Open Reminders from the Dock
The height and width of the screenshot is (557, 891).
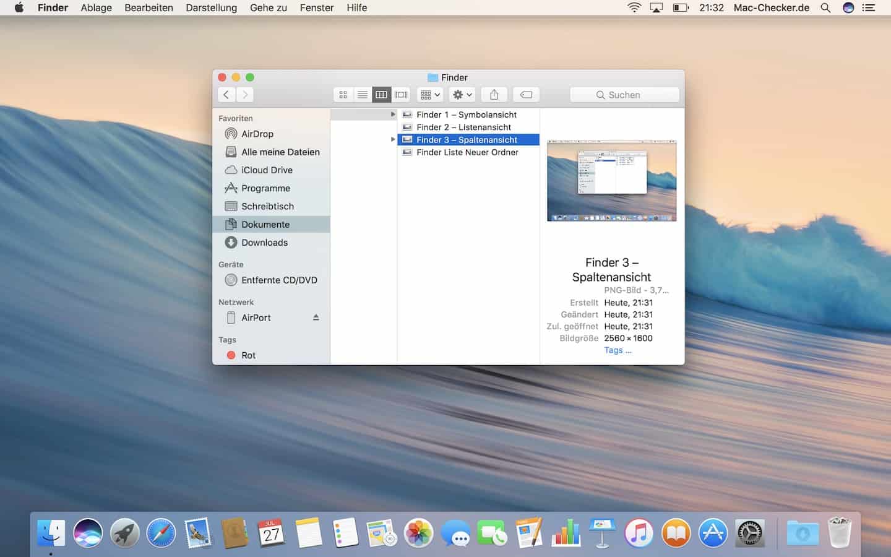coord(345,533)
